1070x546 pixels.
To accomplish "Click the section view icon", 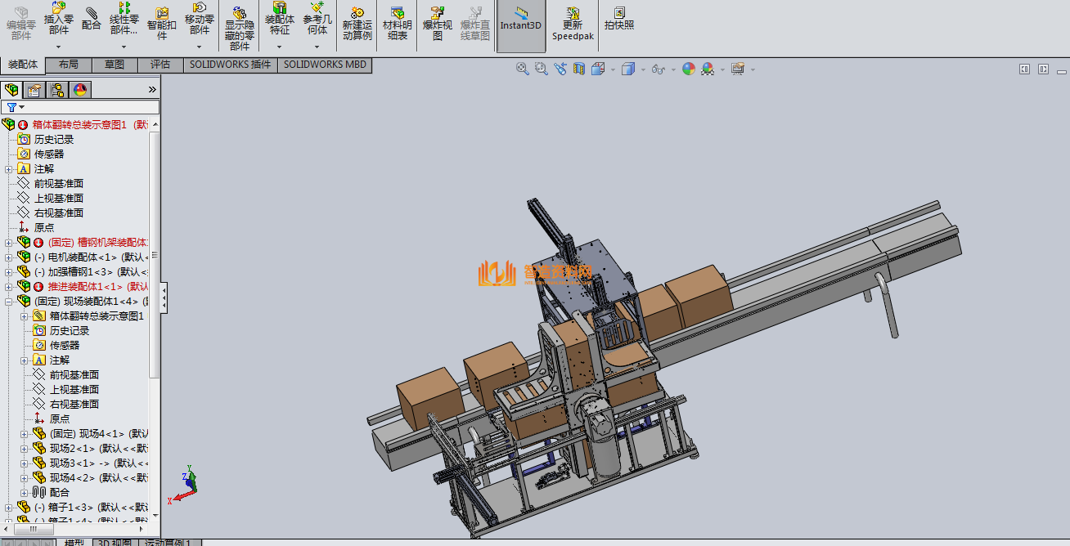I will coord(579,69).
